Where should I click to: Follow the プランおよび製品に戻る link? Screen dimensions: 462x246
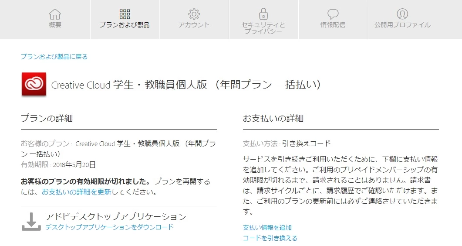(x=54, y=57)
